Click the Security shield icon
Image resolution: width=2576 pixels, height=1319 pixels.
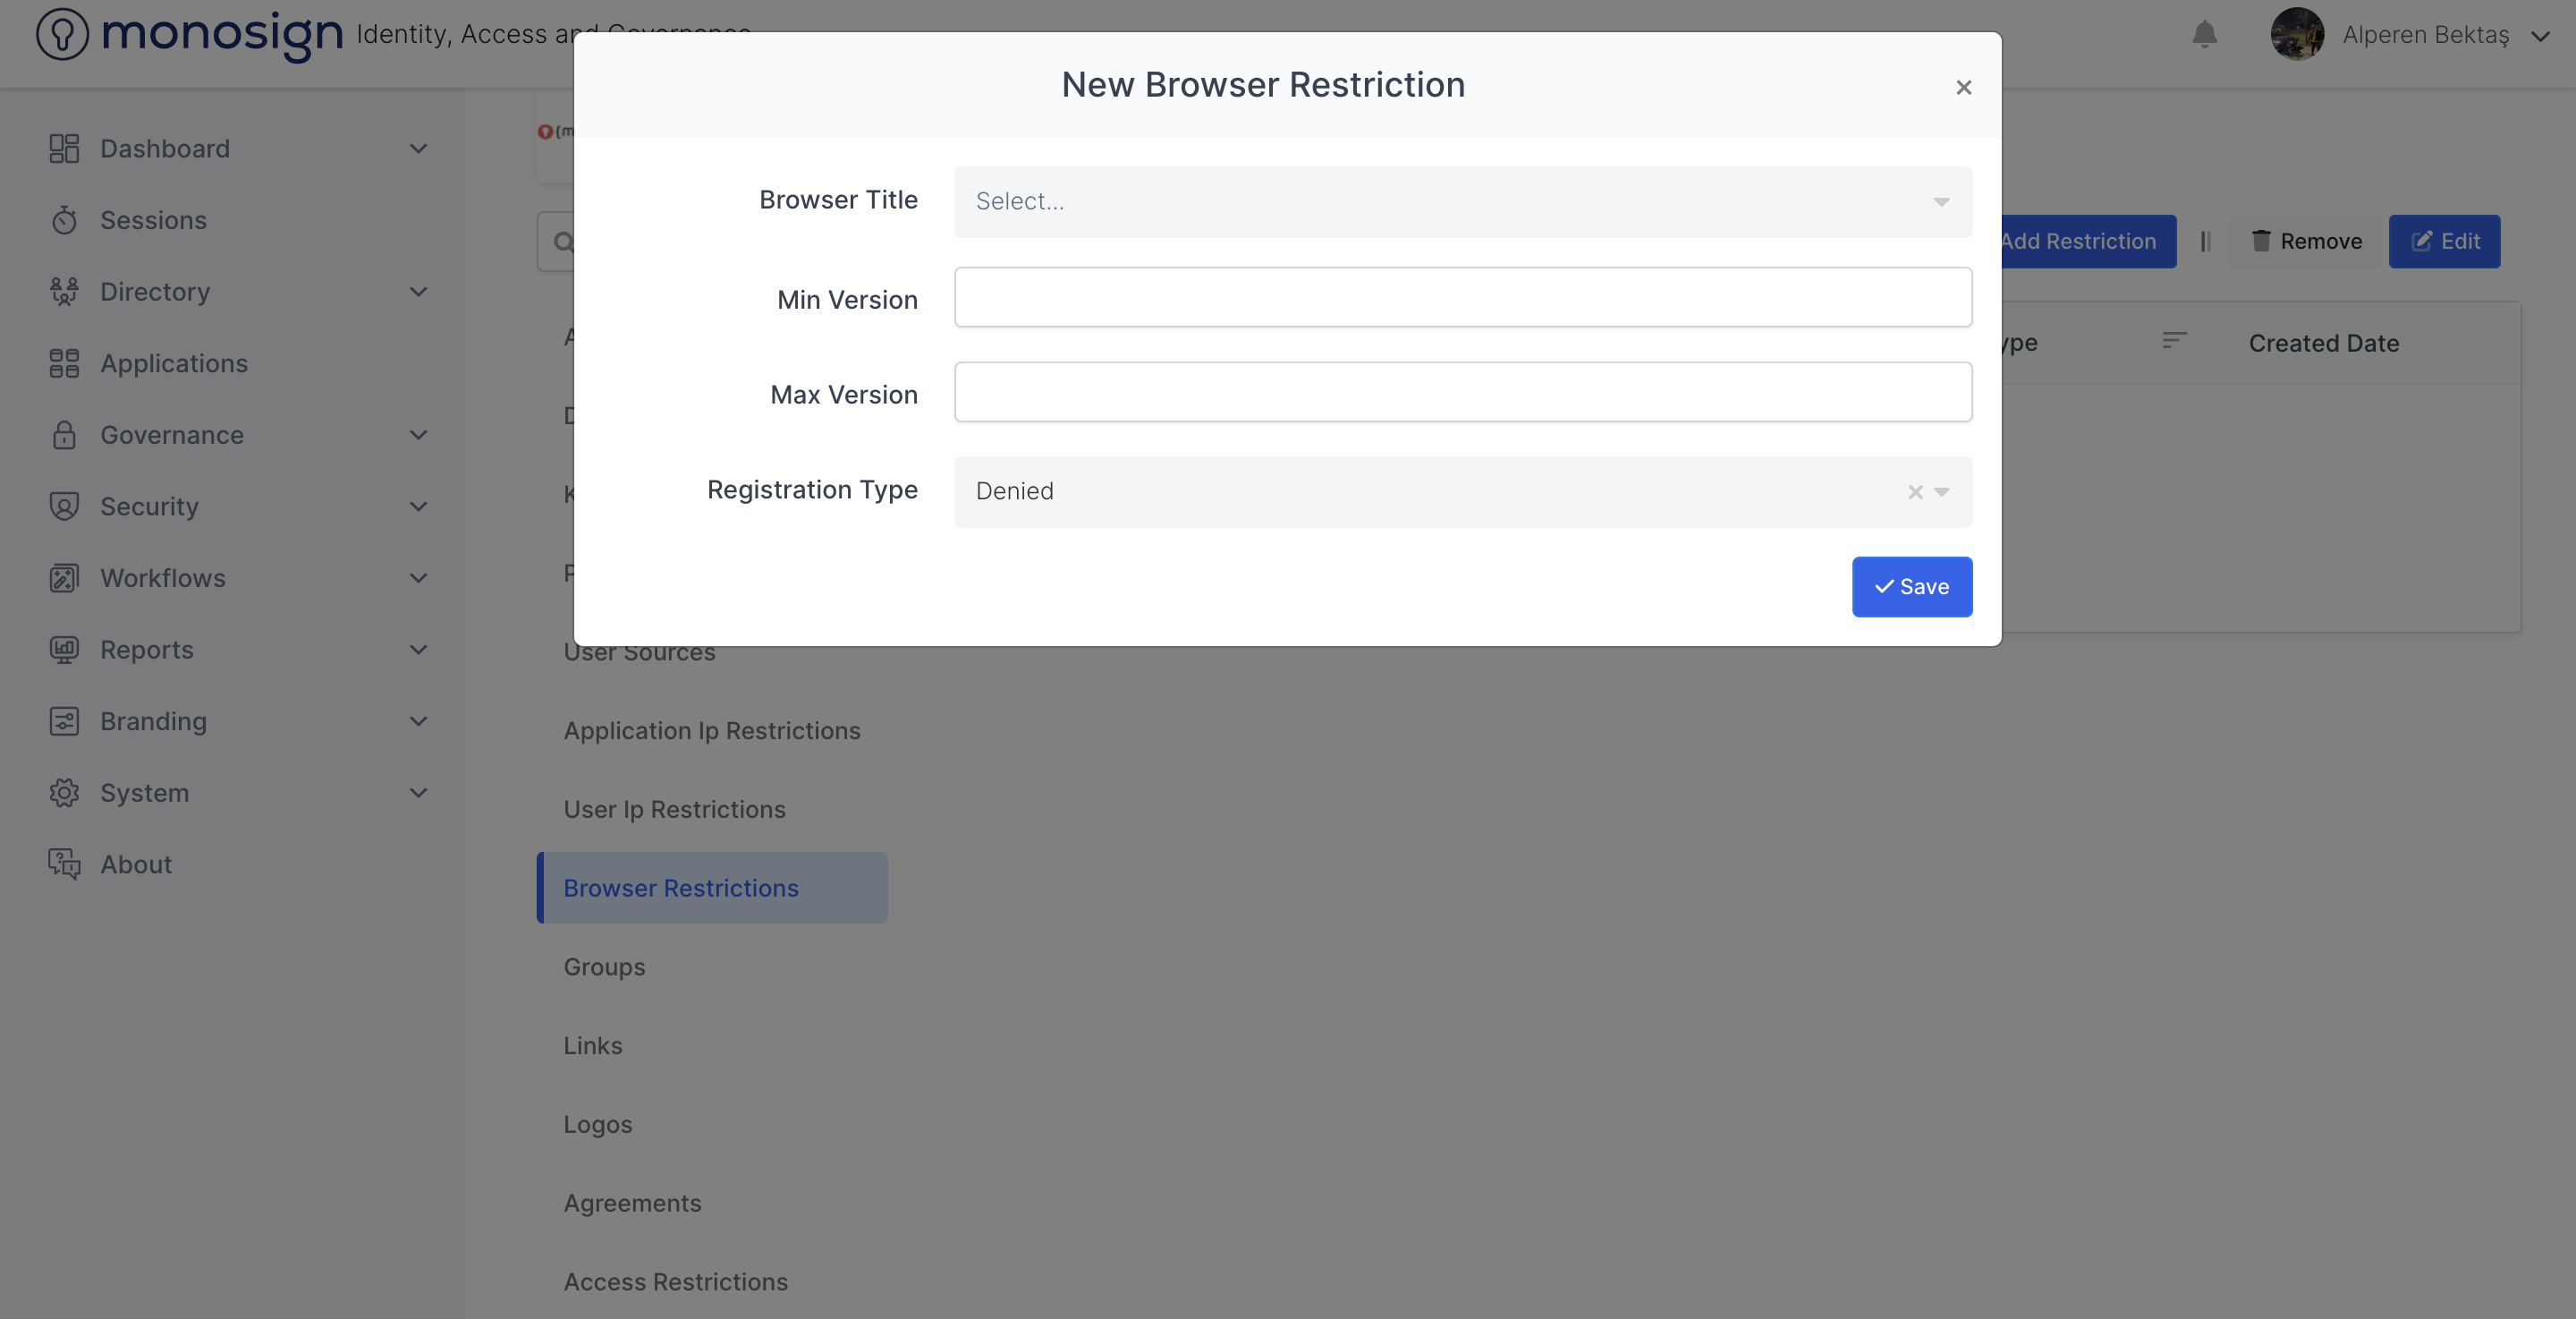click(x=64, y=506)
